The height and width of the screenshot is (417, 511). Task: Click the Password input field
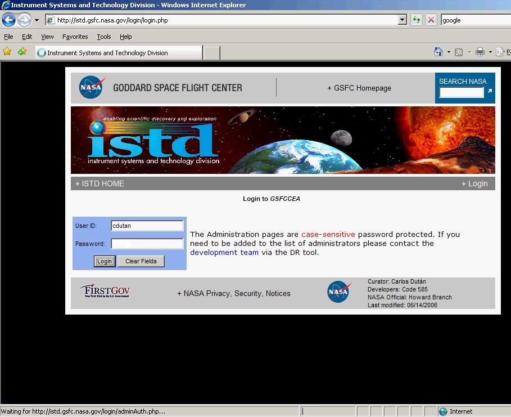pyautogui.click(x=147, y=244)
